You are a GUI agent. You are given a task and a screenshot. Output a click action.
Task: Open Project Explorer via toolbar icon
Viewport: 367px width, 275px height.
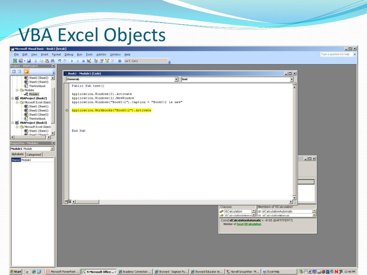(x=96, y=61)
